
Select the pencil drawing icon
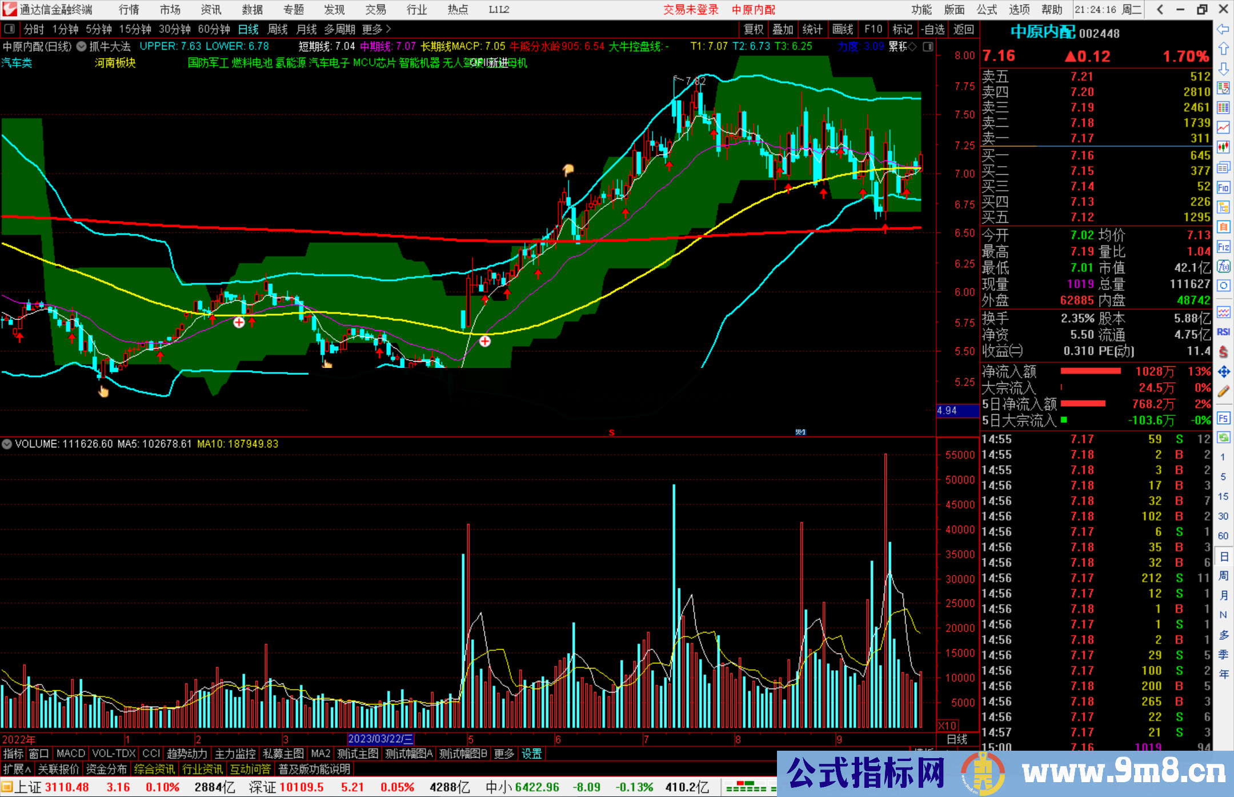pyautogui.click(x=1223, y=392)
